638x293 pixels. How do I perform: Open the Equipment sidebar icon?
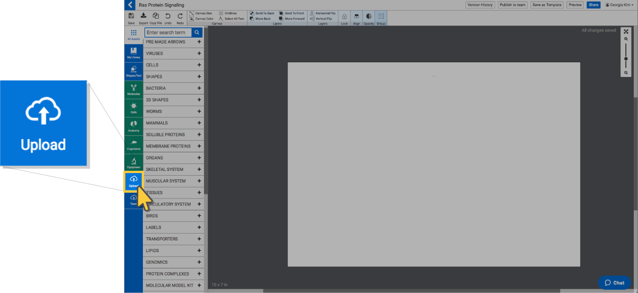click(133, 163)
